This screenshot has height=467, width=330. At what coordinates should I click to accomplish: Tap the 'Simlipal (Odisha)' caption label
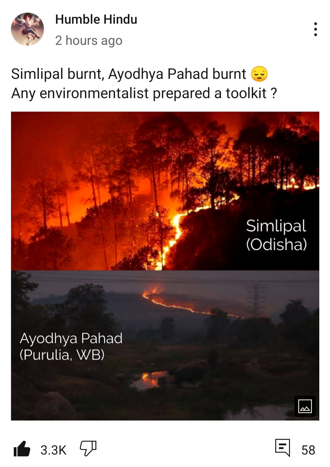[276, 235]
